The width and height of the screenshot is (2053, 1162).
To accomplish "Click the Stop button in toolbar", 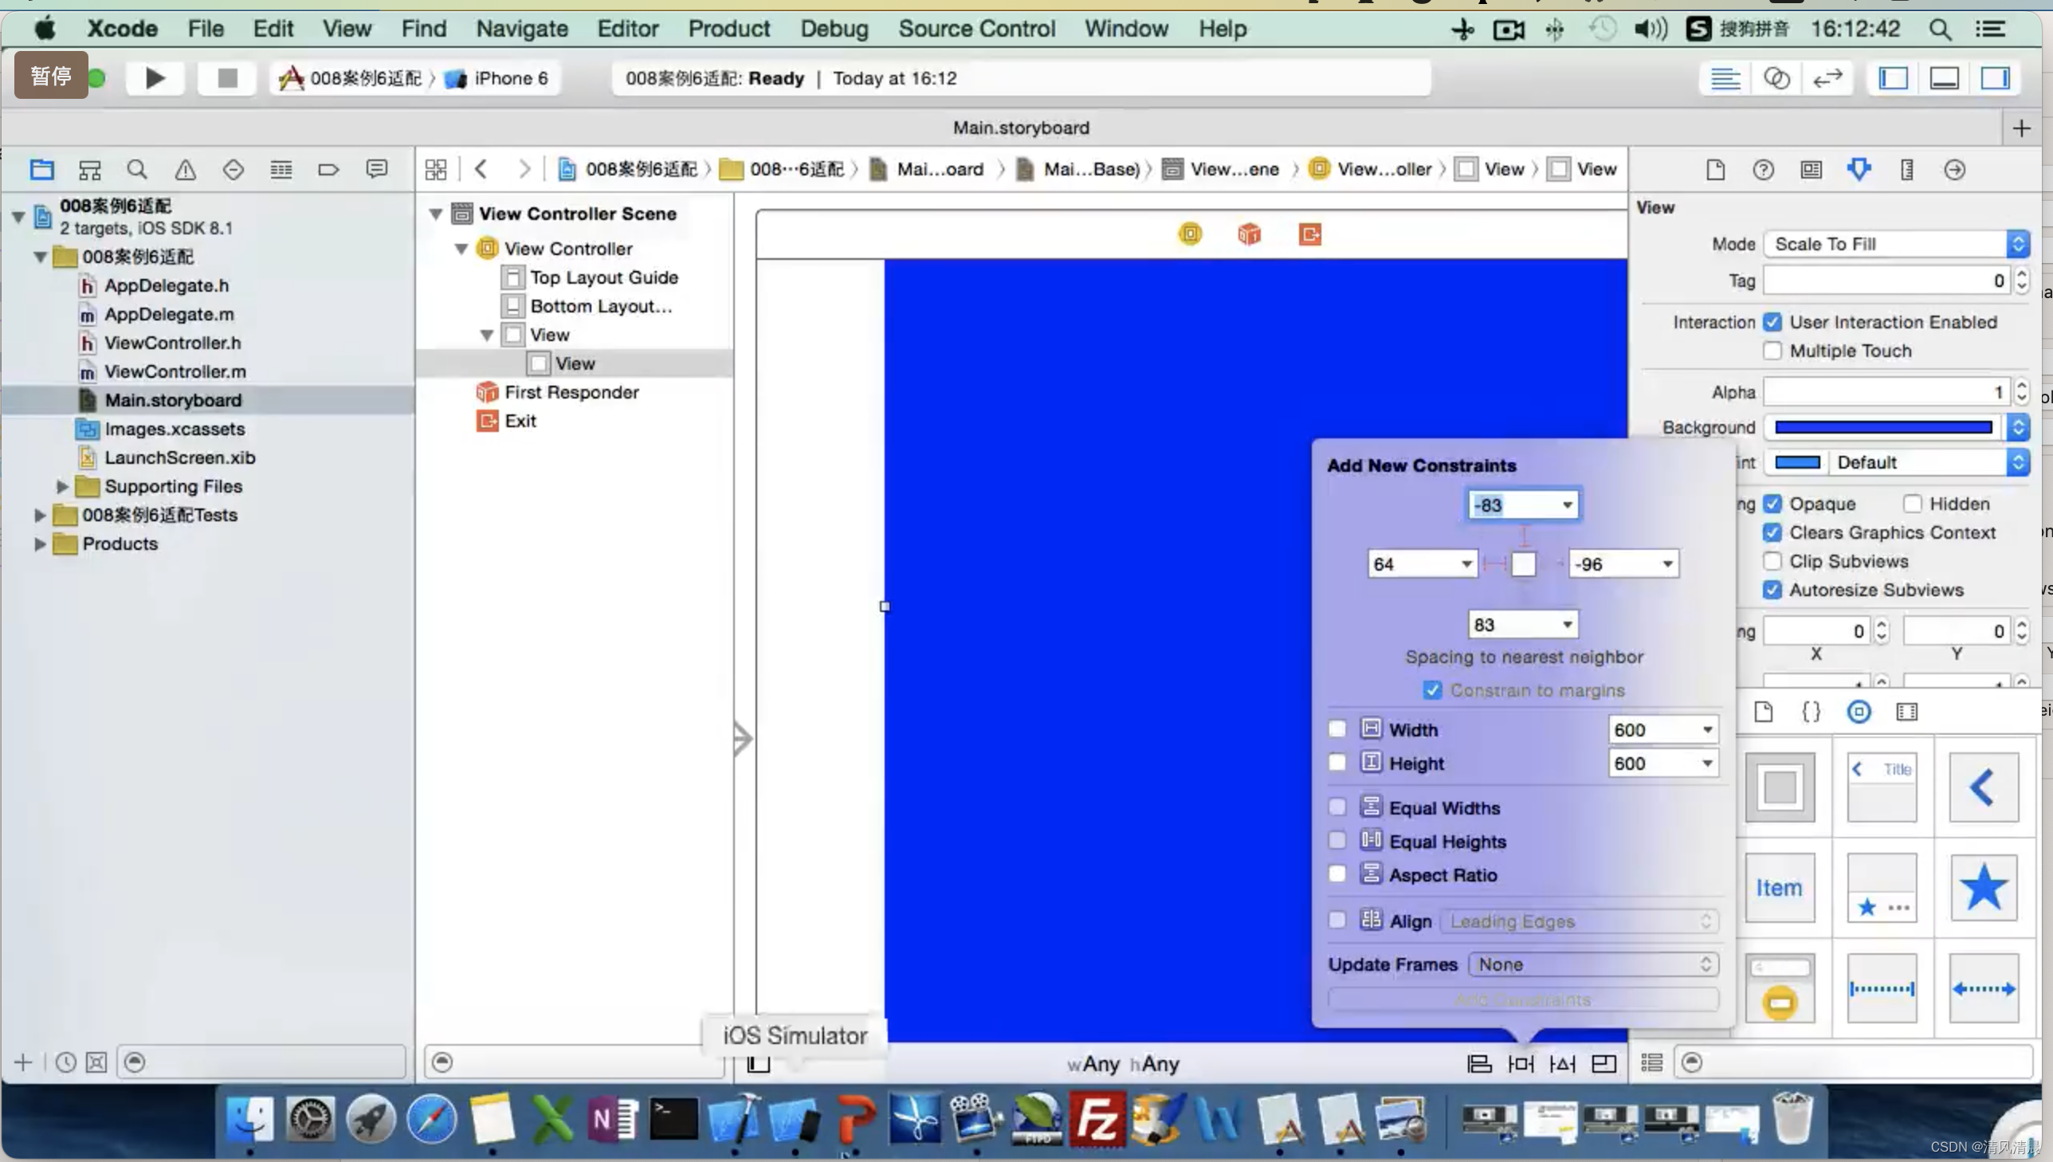I will [x=226, y=77].
